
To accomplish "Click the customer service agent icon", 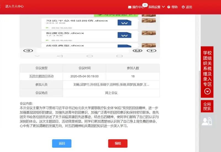I will click(207, 121).
